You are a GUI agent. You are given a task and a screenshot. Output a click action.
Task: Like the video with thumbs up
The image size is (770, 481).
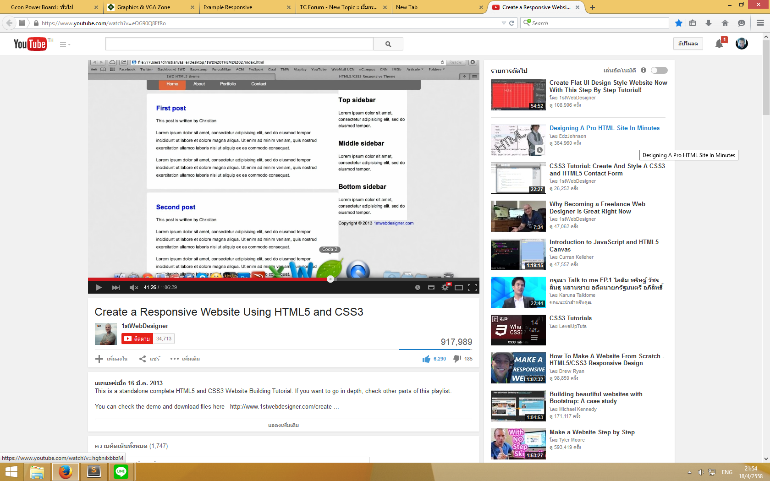coord(426,359)
